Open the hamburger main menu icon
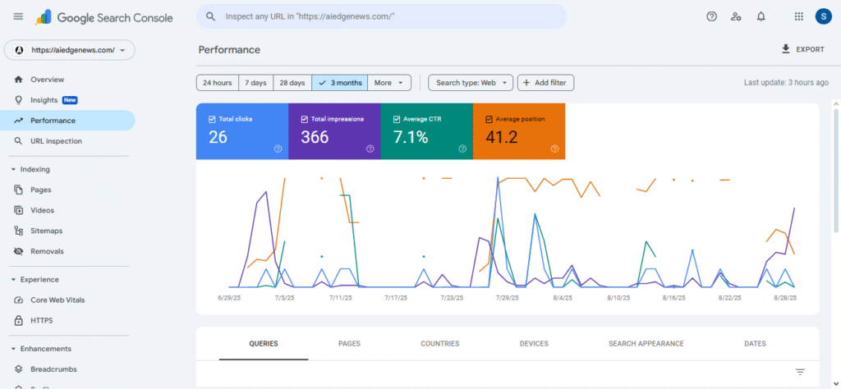 [x=18, y=16]
